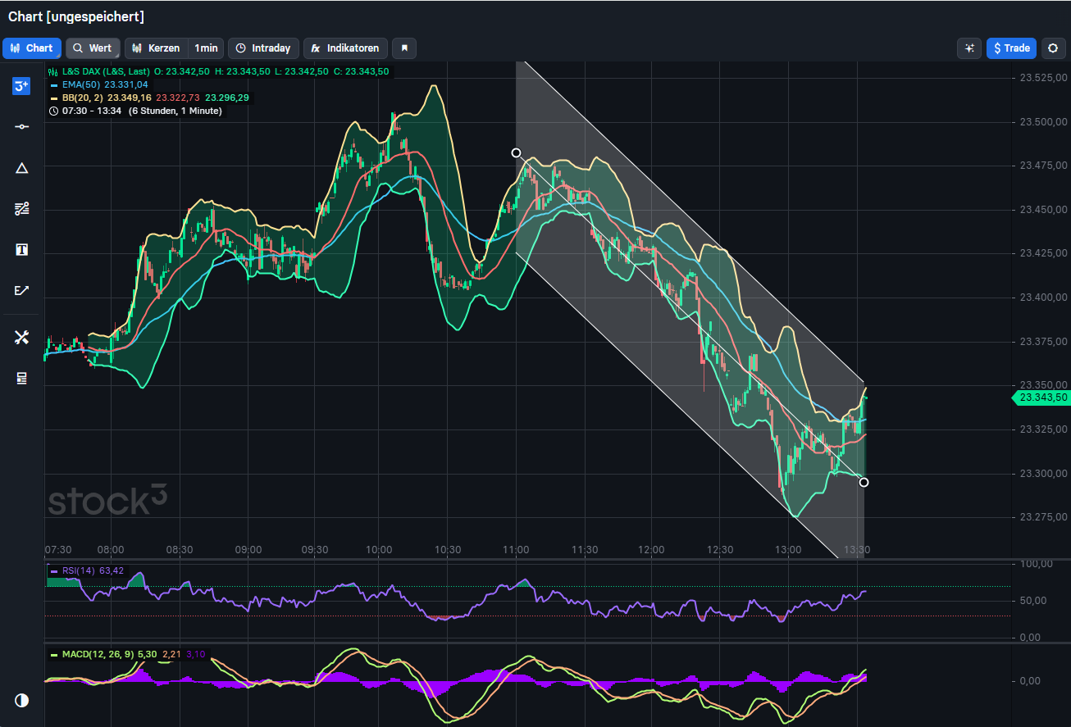1071x727 pixels.
Task: Select the triangle shapes drawing tool
Action: pyautogui.click(x=21, y=168)
